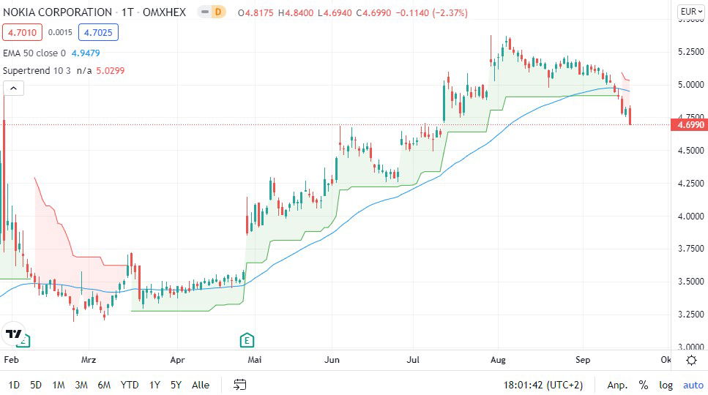This screenshot has height=395, width=708.
Task: Click the current price label 4.6990
Action: 690,125
